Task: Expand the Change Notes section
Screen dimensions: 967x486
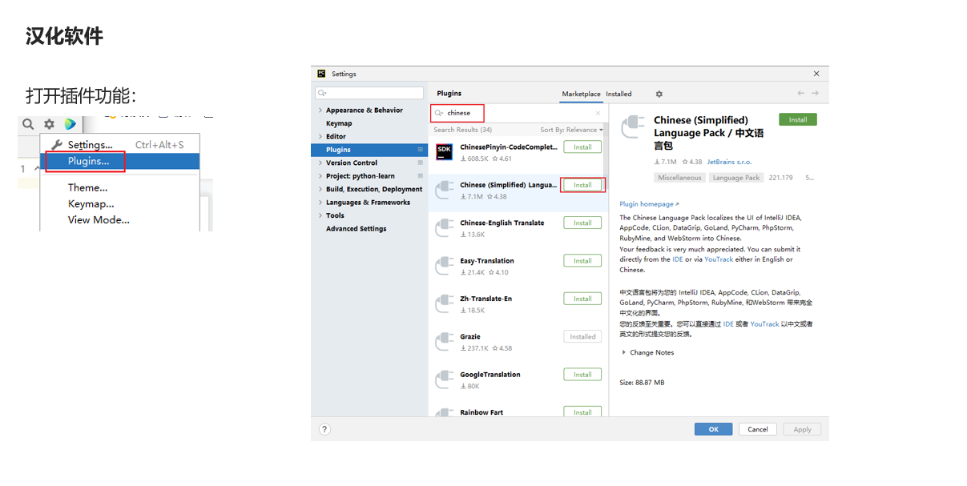Action: 624,352
